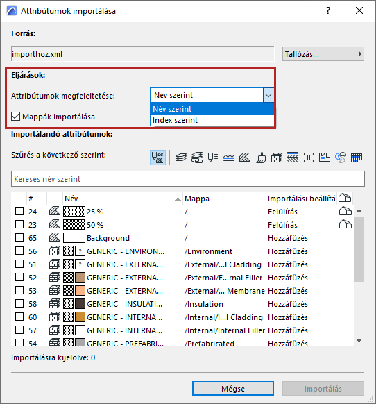The width and height of the screenshot is (376, 404).
Task: Close the Attribútumok importálása dialog
Action: (359, 10)
